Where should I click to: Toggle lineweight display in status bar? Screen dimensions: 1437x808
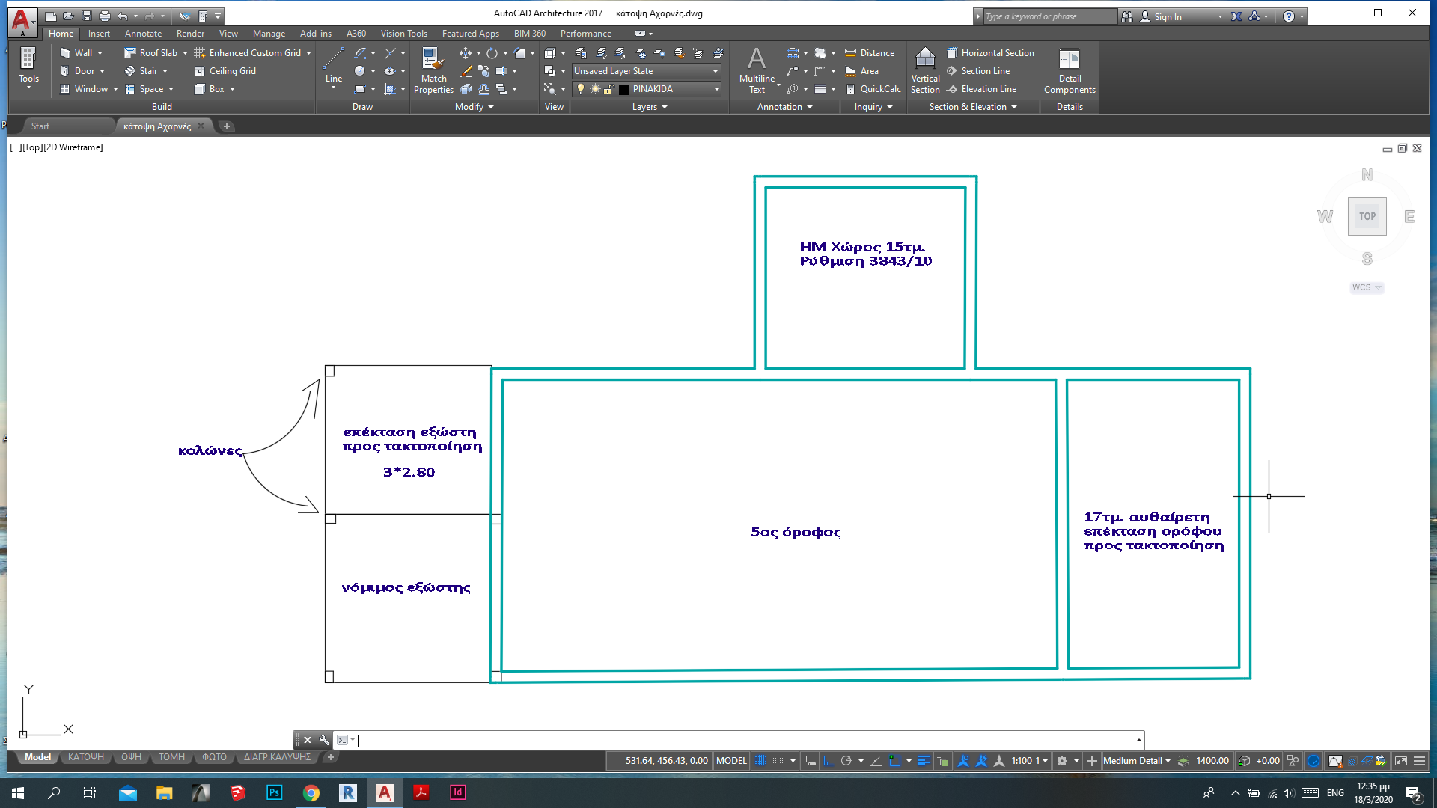(924, 761)
